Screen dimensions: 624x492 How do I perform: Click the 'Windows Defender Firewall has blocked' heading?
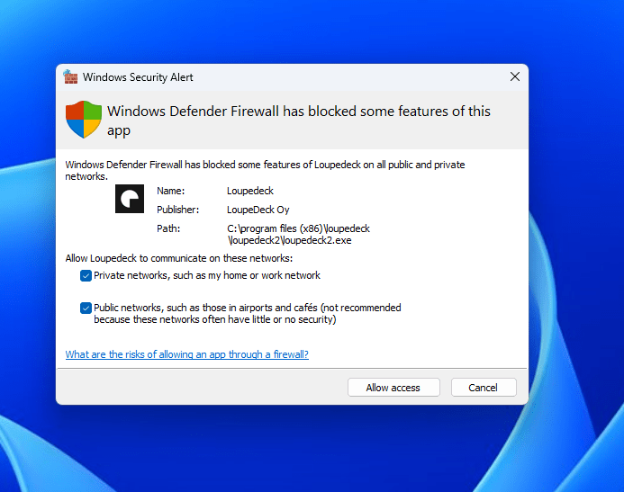[298, 121]
